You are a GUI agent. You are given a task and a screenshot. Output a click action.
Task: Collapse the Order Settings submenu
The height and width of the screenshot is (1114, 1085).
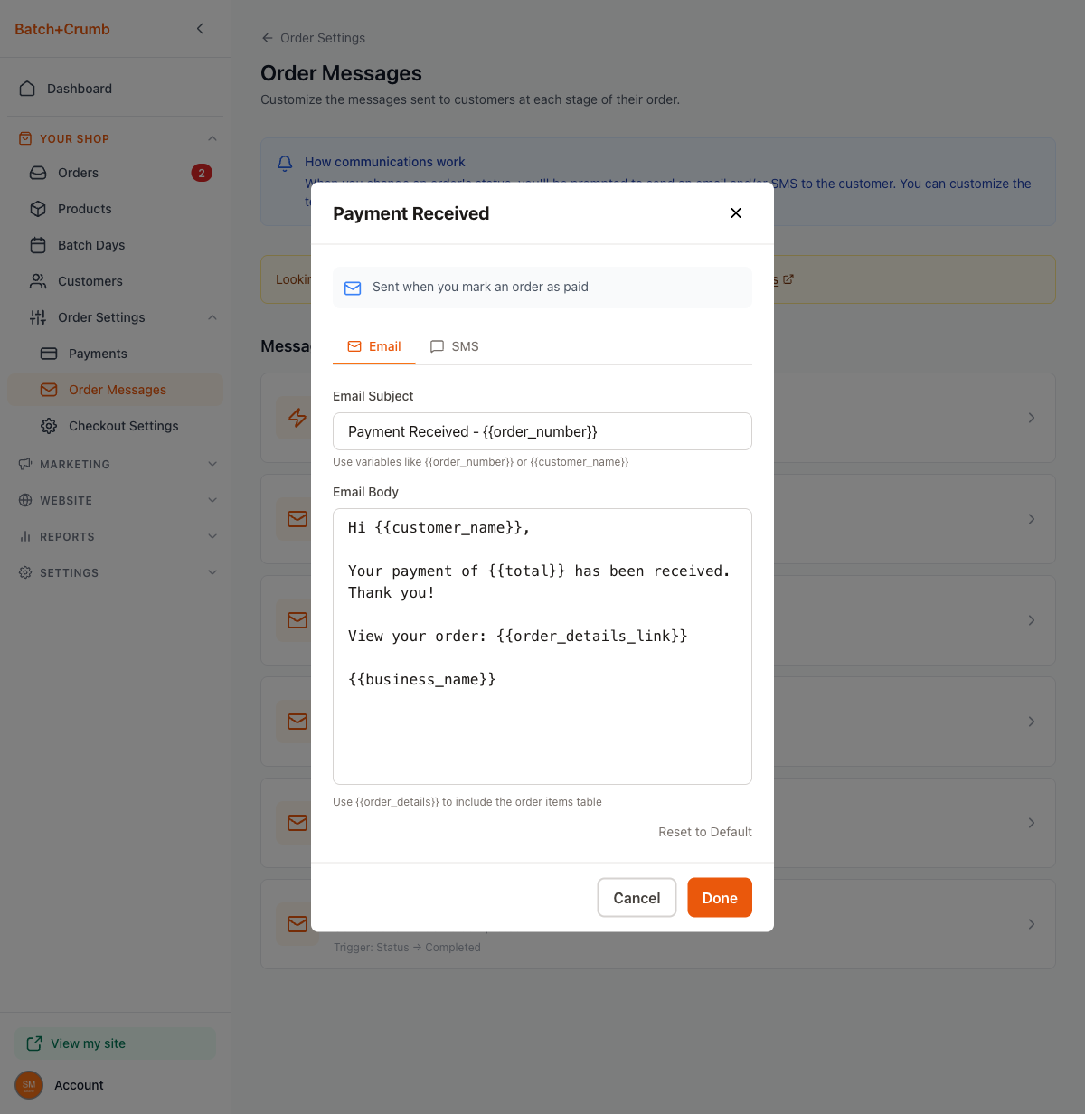212,317
